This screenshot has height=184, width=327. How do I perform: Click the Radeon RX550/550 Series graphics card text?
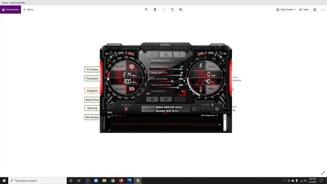click(x=169, y=107)
